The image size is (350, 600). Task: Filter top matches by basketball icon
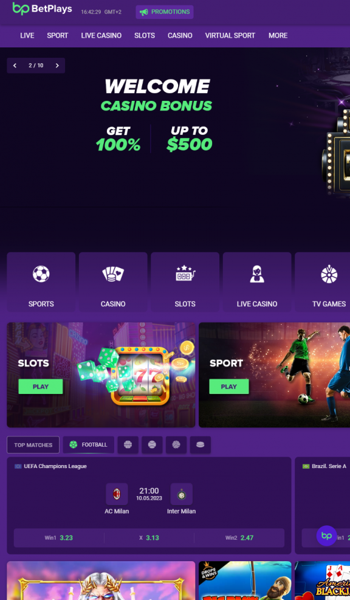pyautogui.click(x=128, y=444)
